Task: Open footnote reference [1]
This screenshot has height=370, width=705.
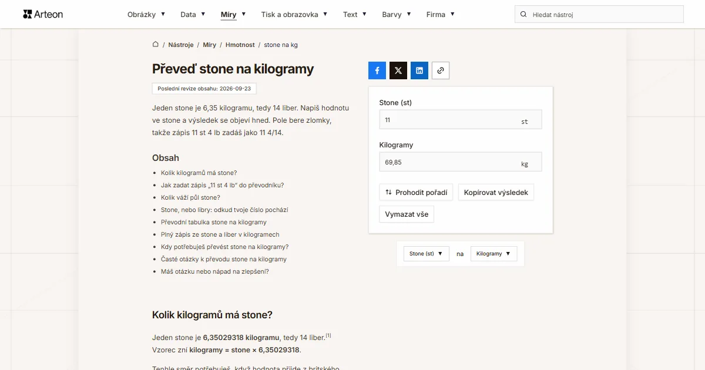Action: 328,336
